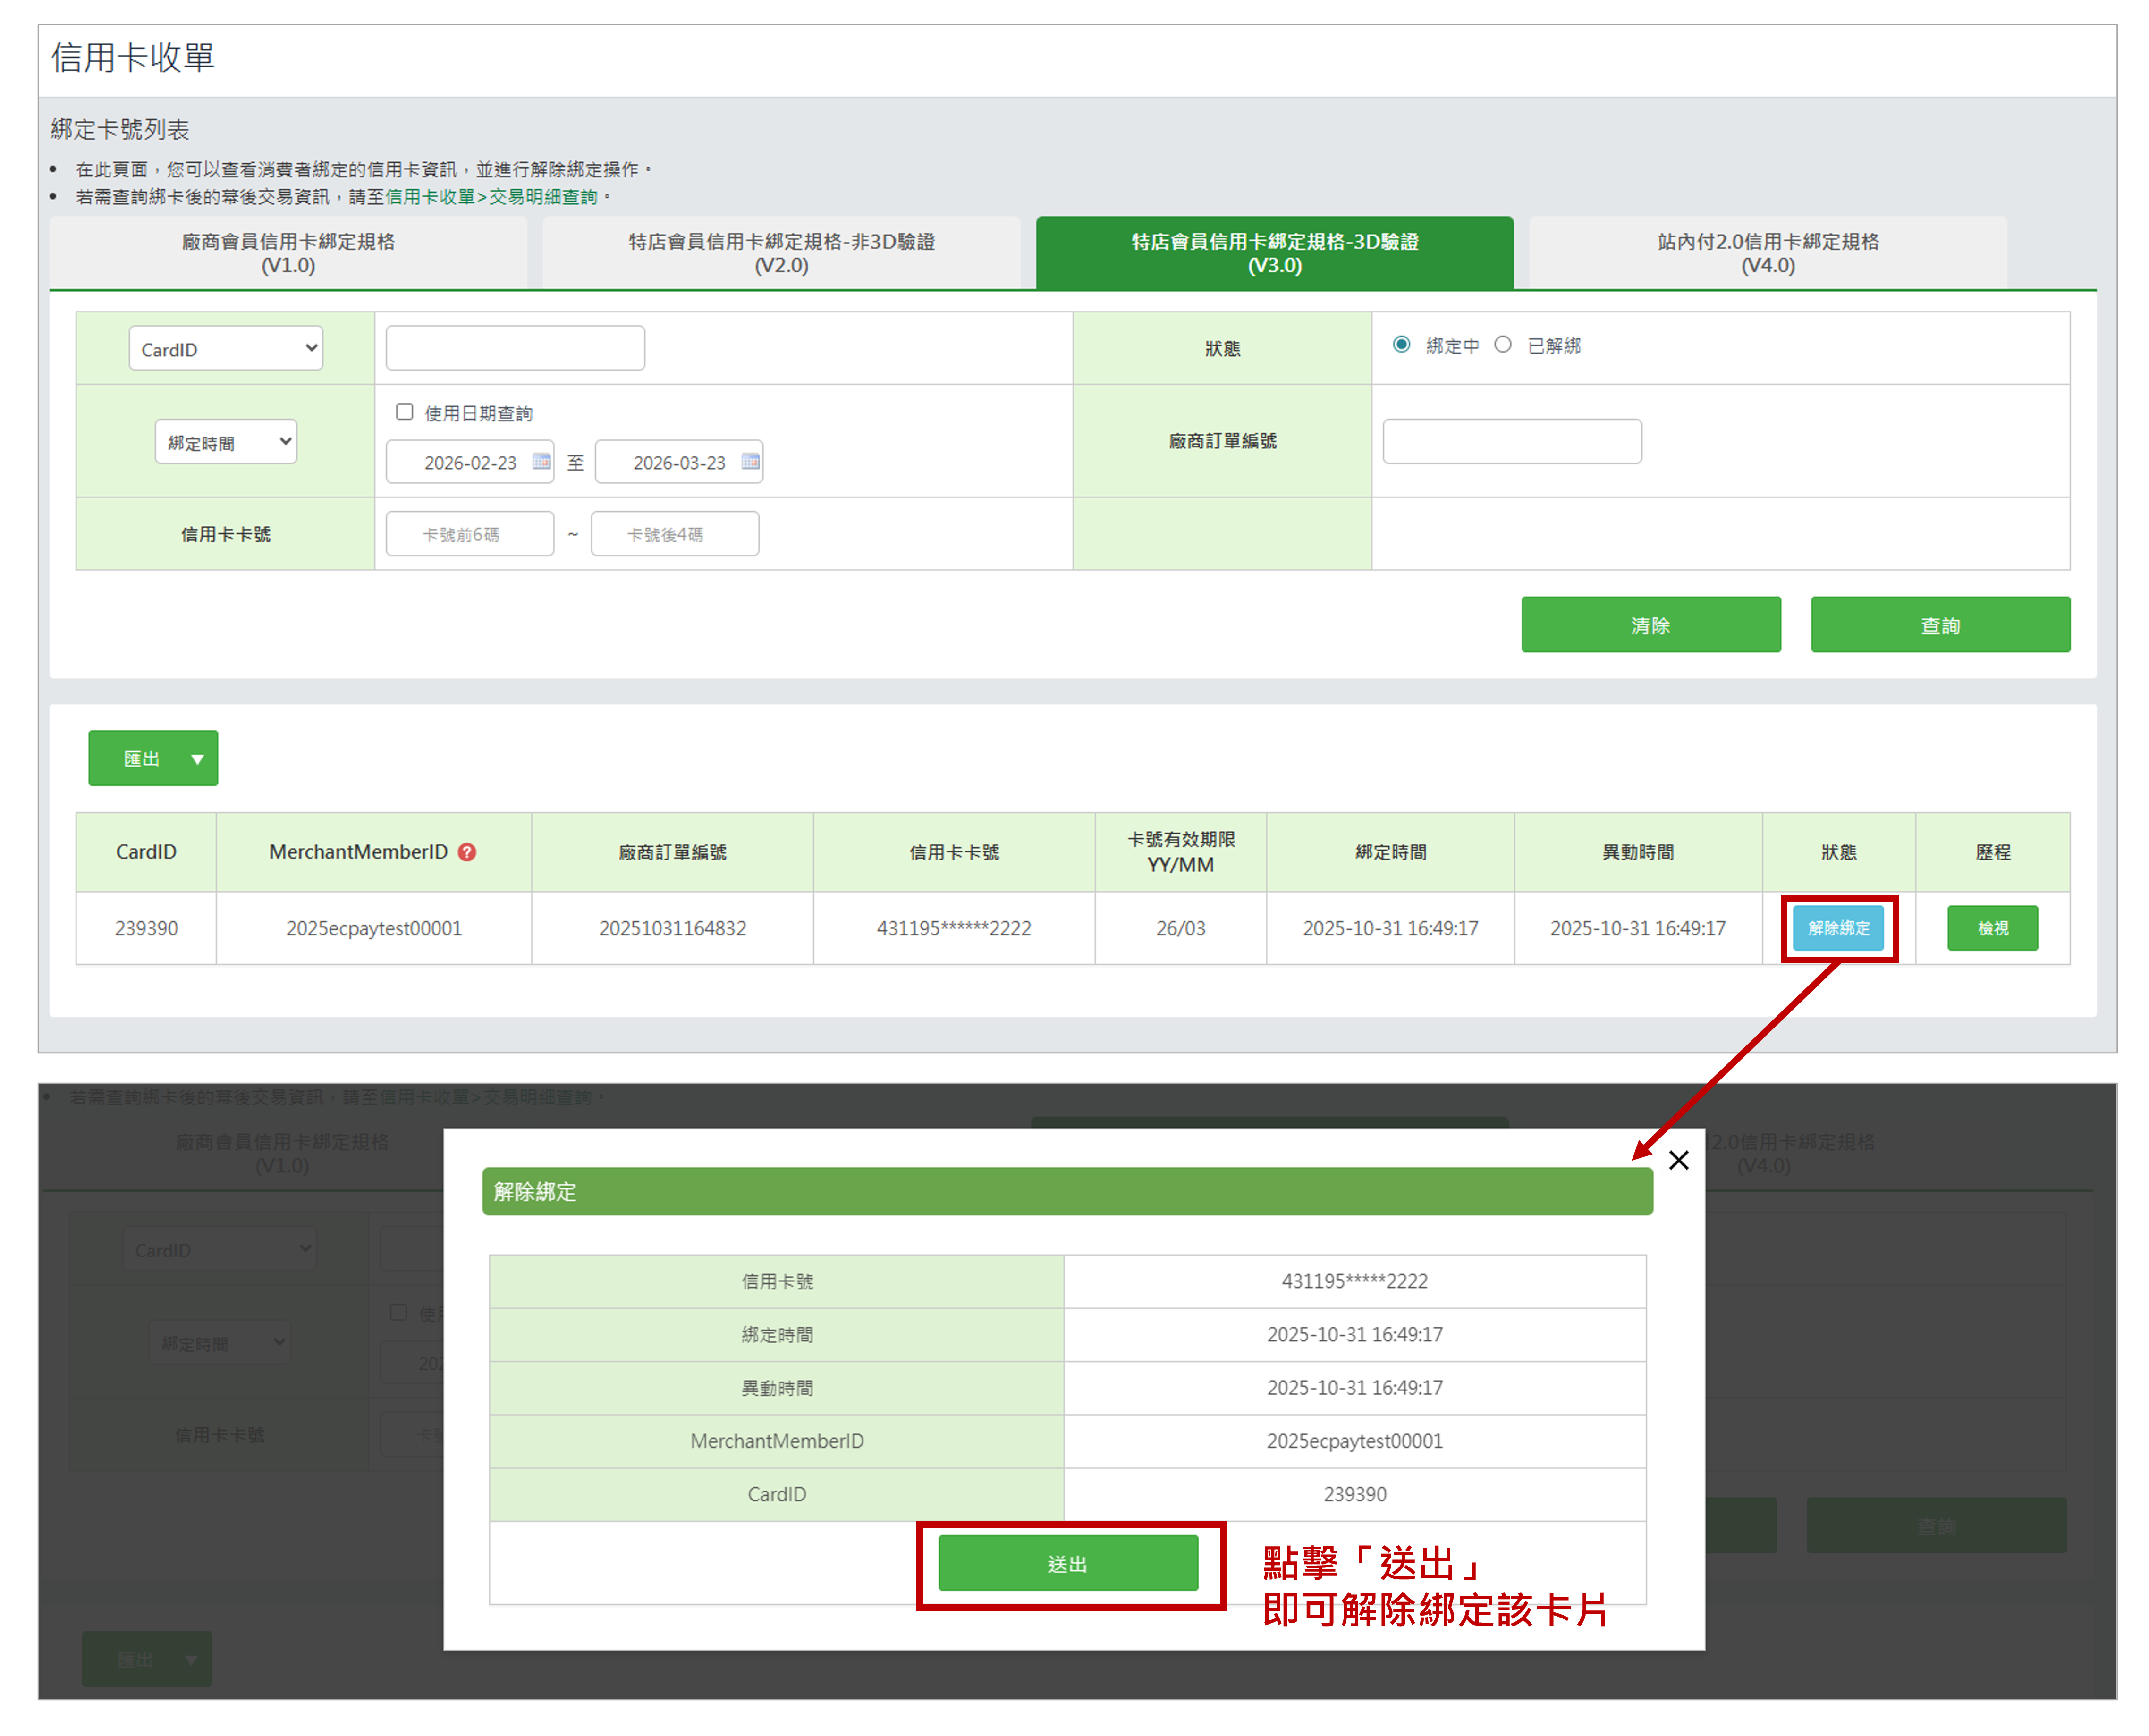Open the start date calendar picker icon
The width and height of the screenshot is (2149, 1736).
[541, 462]
